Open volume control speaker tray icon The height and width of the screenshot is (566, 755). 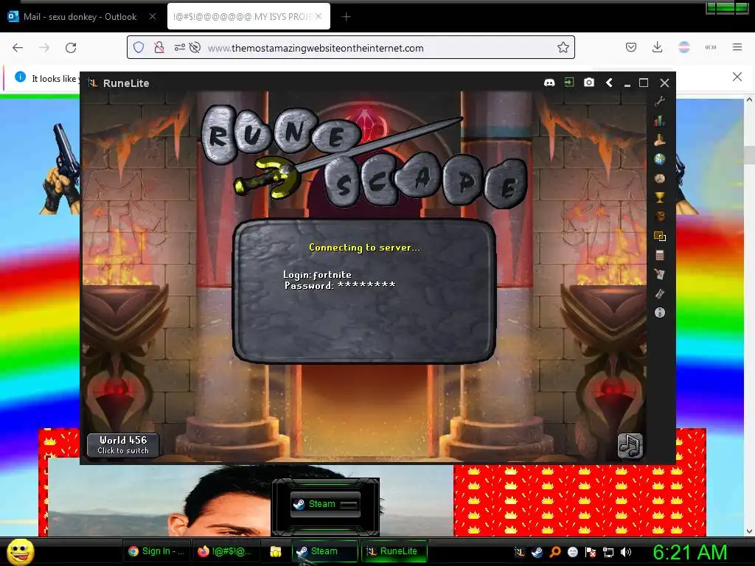click(625, 552)
